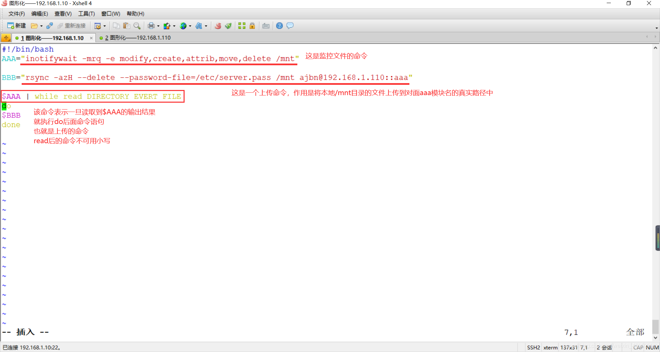Click tab bar scroll right arrow
The height and width of the screenshot is (352, 660).
point(655,37)
